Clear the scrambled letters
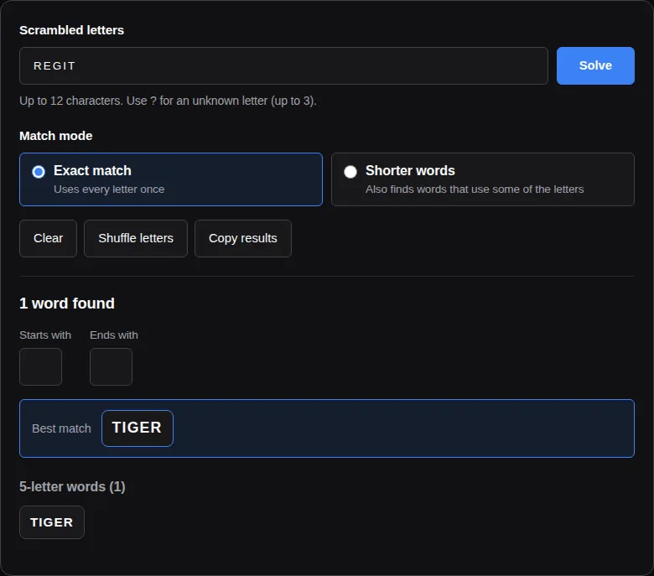Image resolution: width=654 pixels, height=576 pixels. 48,238
